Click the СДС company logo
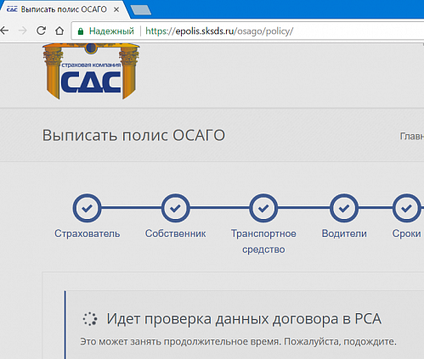Viewport: 424px width, 359px height. pyautogui.click(x=91, y=71)
